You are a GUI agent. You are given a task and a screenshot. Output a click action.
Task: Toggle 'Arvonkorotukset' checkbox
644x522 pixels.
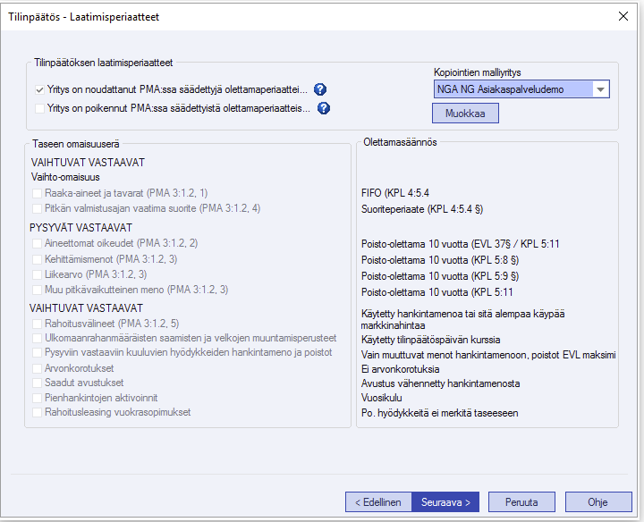click(37, 367)
